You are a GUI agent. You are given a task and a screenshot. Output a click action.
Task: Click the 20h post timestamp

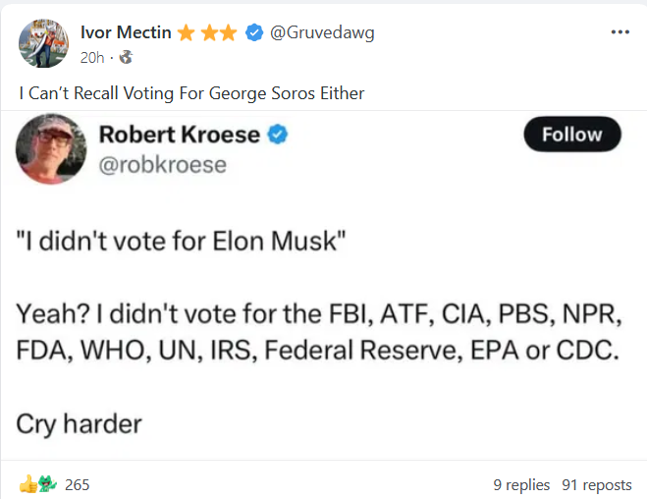coord(92,57)
